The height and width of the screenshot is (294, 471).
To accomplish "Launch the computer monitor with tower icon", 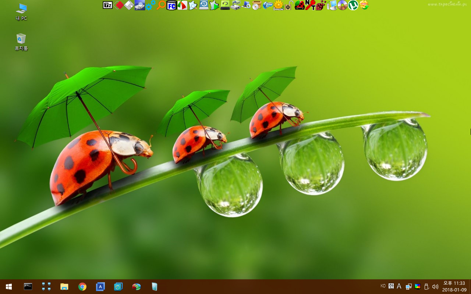I will (x=332, y=5).
